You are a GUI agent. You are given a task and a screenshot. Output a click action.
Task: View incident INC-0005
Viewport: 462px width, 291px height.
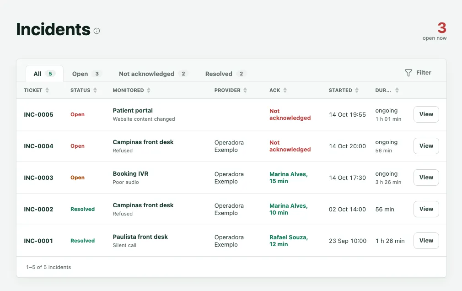[426, 114]
